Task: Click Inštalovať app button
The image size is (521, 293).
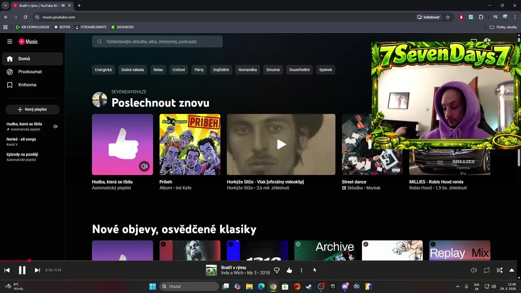Action: (x=429, y=17)
